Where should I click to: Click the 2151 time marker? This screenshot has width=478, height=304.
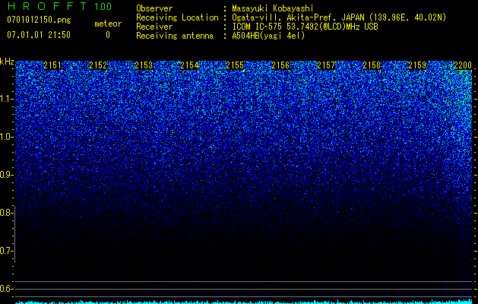point(52,65)
